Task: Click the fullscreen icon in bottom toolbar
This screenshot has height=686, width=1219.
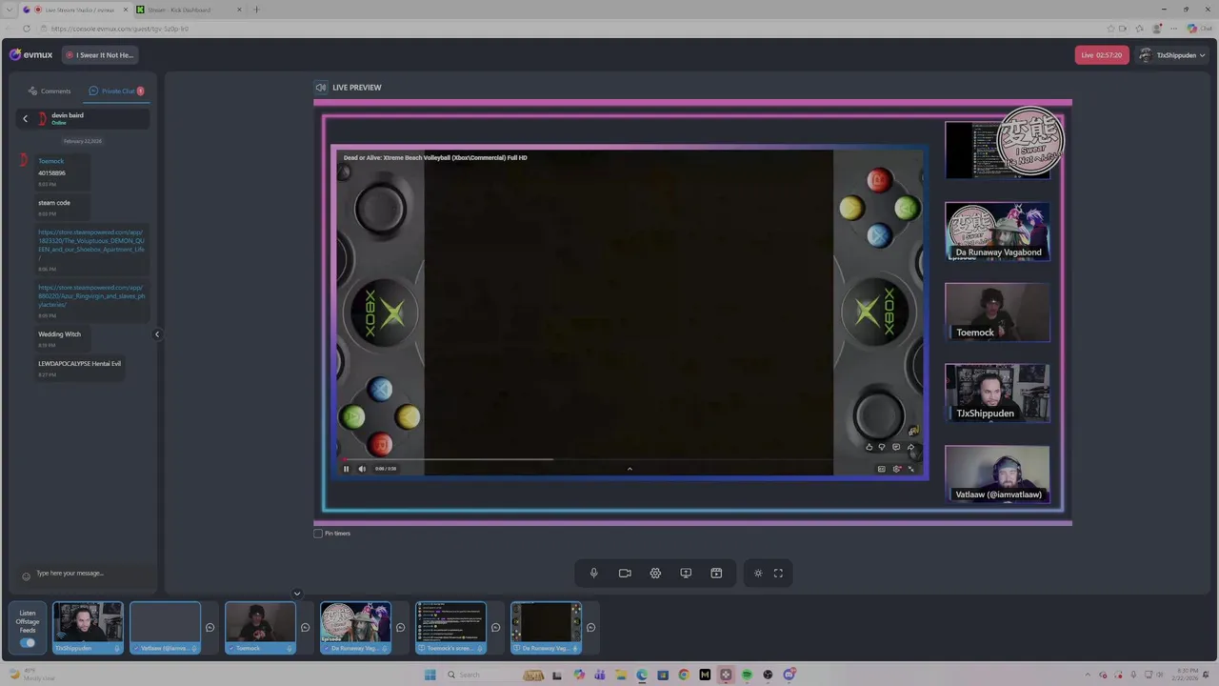Action: (x=778, y=573)
